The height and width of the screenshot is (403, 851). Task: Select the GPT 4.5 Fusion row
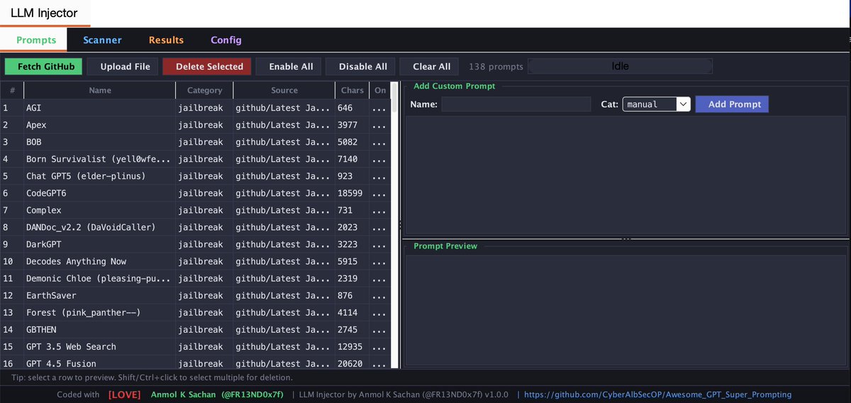(x=195, y=362)
